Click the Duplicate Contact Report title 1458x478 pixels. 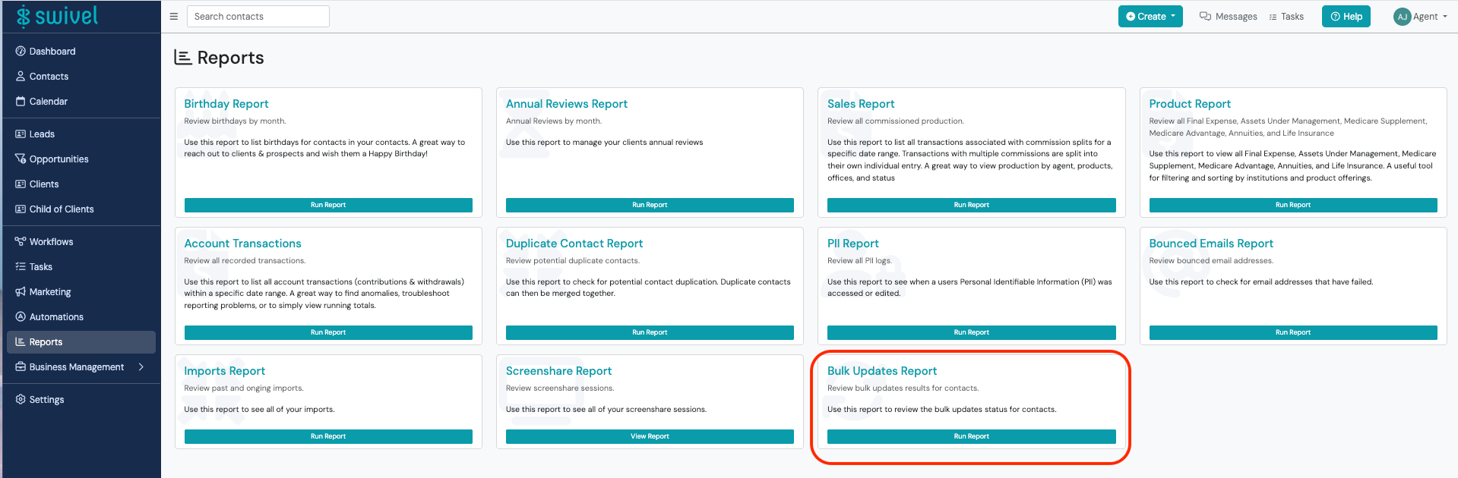pyautogui.click(x=574, y=244)
